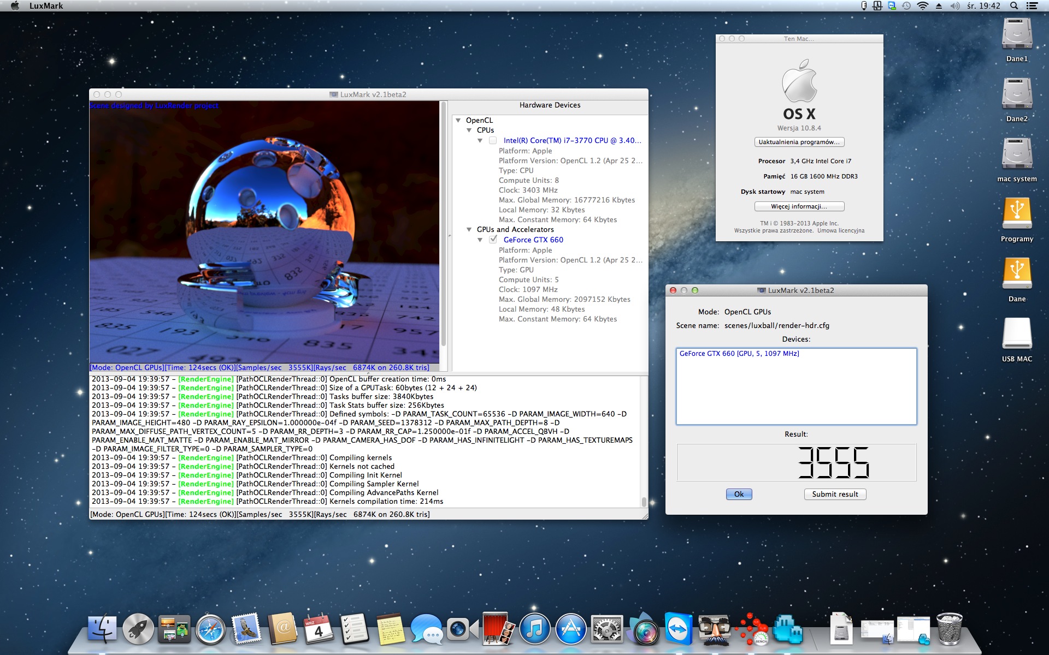Click the bottom status bar of the main LuxMark window
The height and width of the screenshot is (655, 1049).
pyautogui.click(x=369, y=514)
